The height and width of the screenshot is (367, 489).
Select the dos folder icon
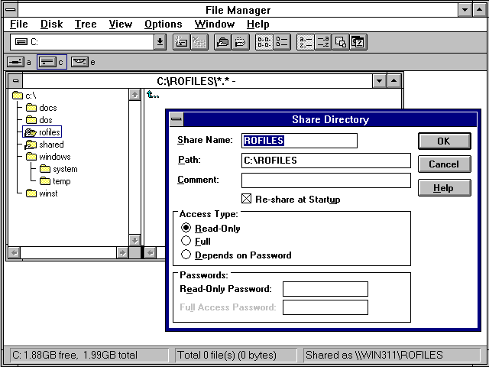tap(31, 120)
